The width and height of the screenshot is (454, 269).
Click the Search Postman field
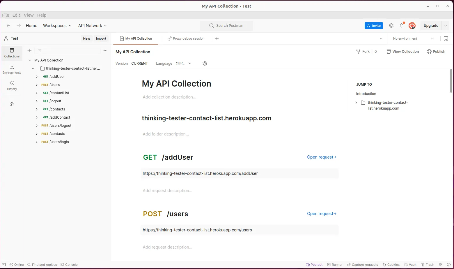click(x=226, y=26)
